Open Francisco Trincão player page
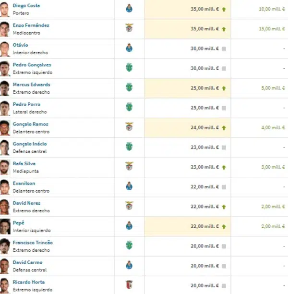This screenshot has width=288, height=294. pyautogui.click(x=33, y=242)
